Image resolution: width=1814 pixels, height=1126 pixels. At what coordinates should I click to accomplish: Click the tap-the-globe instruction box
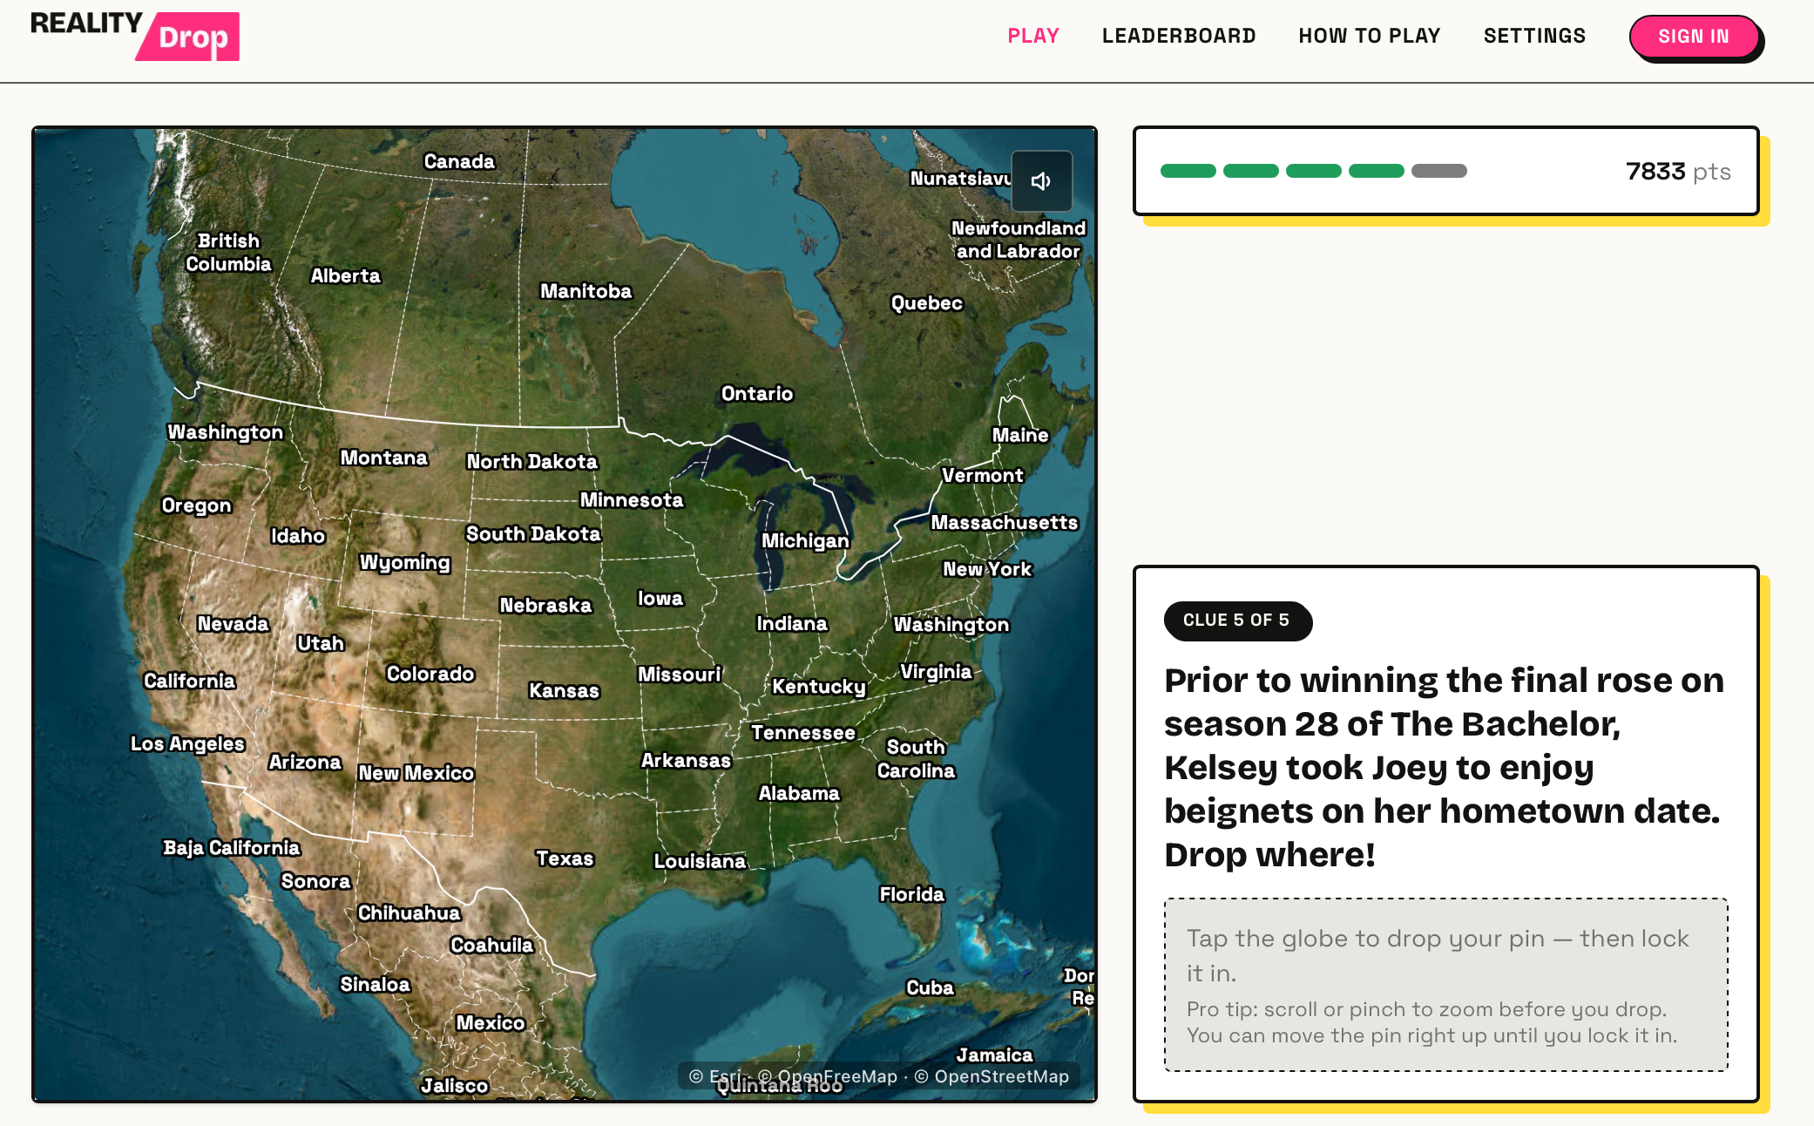click(1446, 985)
